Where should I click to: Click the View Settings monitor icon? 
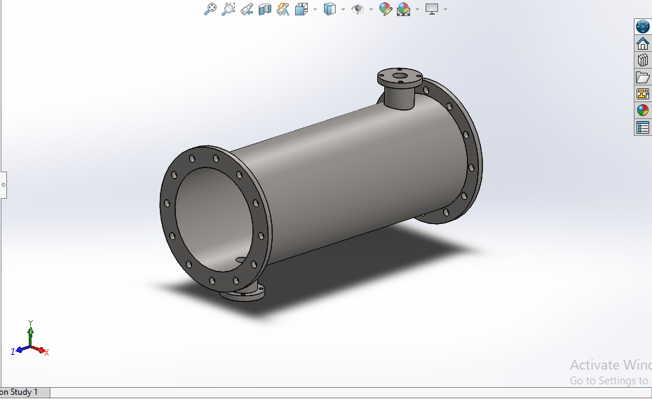(432, 9)
